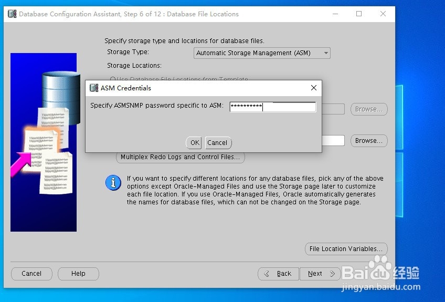Viewport: 445px width, 302px height.
Task: Click the file location input field beside Browse
Action: coord(333,141)
